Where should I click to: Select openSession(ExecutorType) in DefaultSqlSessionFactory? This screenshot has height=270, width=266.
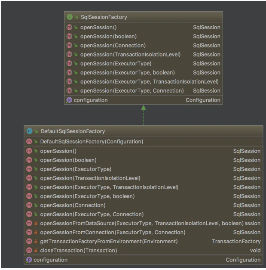coord(76,169)
